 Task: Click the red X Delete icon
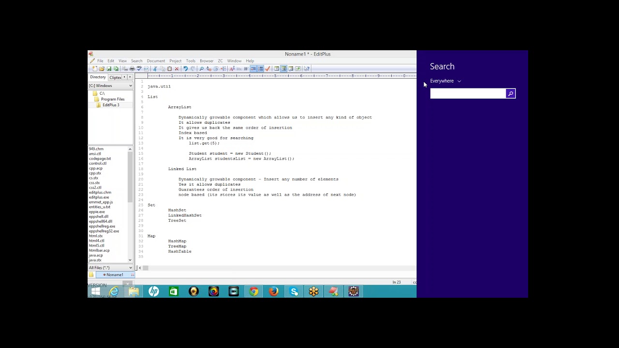pos(177,69)
